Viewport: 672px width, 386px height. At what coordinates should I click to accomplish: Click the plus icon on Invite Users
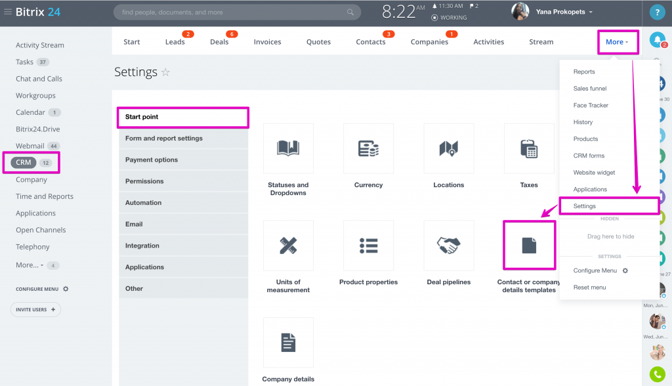tap(53, 310)
